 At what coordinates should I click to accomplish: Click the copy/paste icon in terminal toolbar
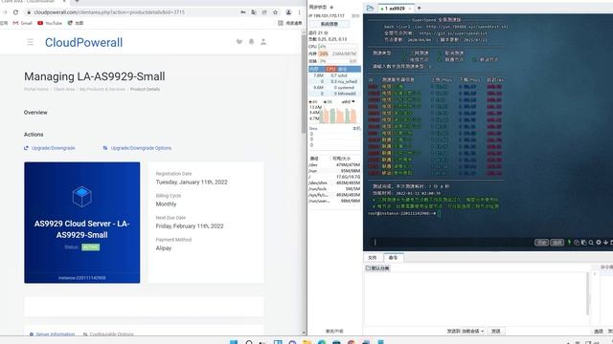583,243
